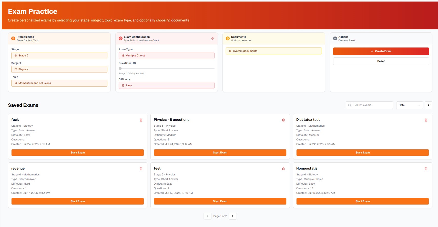This screenshot has width=438, height=227.
Task: Click the 'Dist latex test' card title
Action: pos(308,120)
